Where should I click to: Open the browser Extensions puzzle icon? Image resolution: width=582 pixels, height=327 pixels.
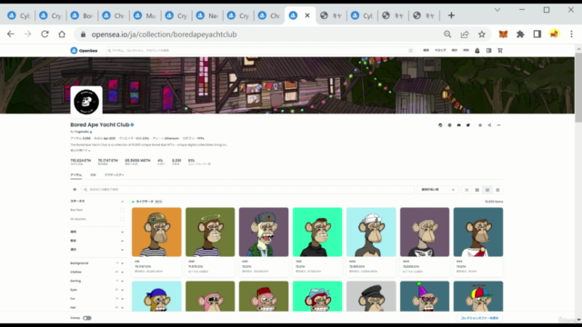click(x=520, y=35)
